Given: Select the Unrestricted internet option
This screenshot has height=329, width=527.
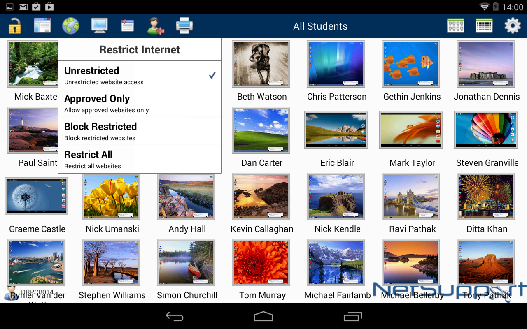Looking at the screenshot, I should (x=140, y=75).
